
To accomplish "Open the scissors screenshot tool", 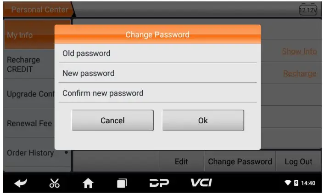I will (x=55, y=183).
